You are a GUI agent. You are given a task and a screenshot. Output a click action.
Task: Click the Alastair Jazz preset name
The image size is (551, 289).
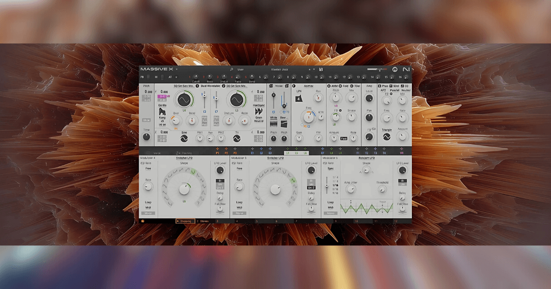coord(279,69)
